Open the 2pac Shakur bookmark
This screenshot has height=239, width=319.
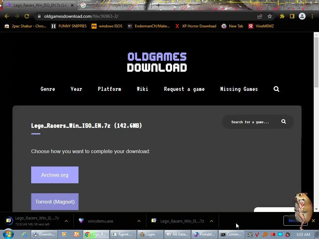26,26
